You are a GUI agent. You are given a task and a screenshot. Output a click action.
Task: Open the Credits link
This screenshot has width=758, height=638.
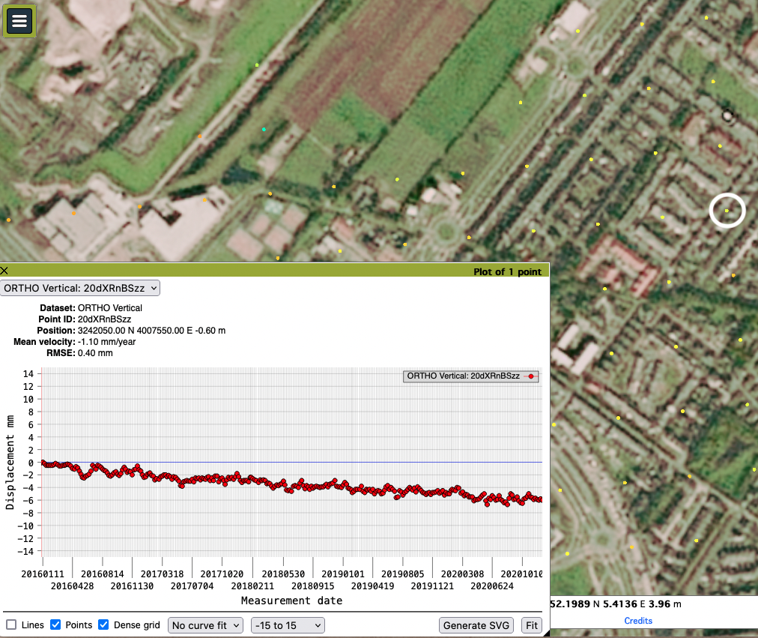coord(638,620)
